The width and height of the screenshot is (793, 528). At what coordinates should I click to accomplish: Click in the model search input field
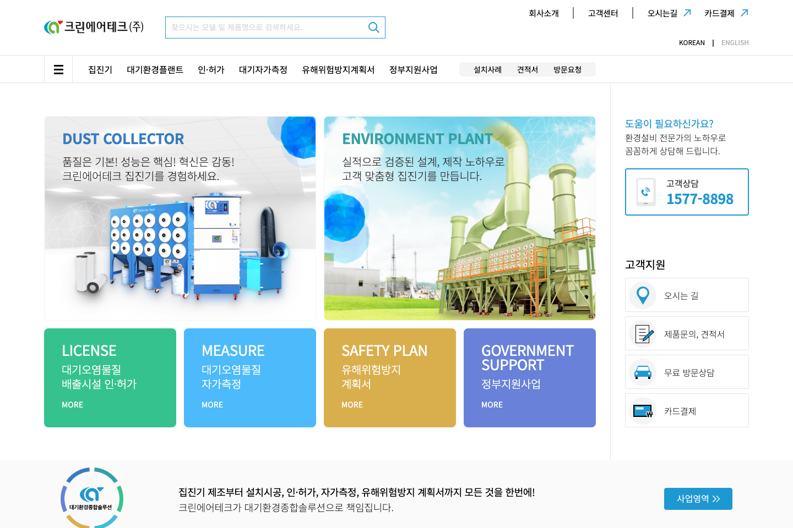coord(266,28)
